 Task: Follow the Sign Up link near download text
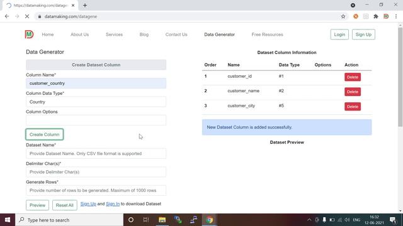tap(88, 203)
